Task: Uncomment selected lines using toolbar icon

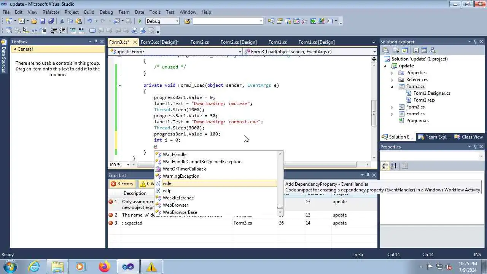Action: coord(81,31)
